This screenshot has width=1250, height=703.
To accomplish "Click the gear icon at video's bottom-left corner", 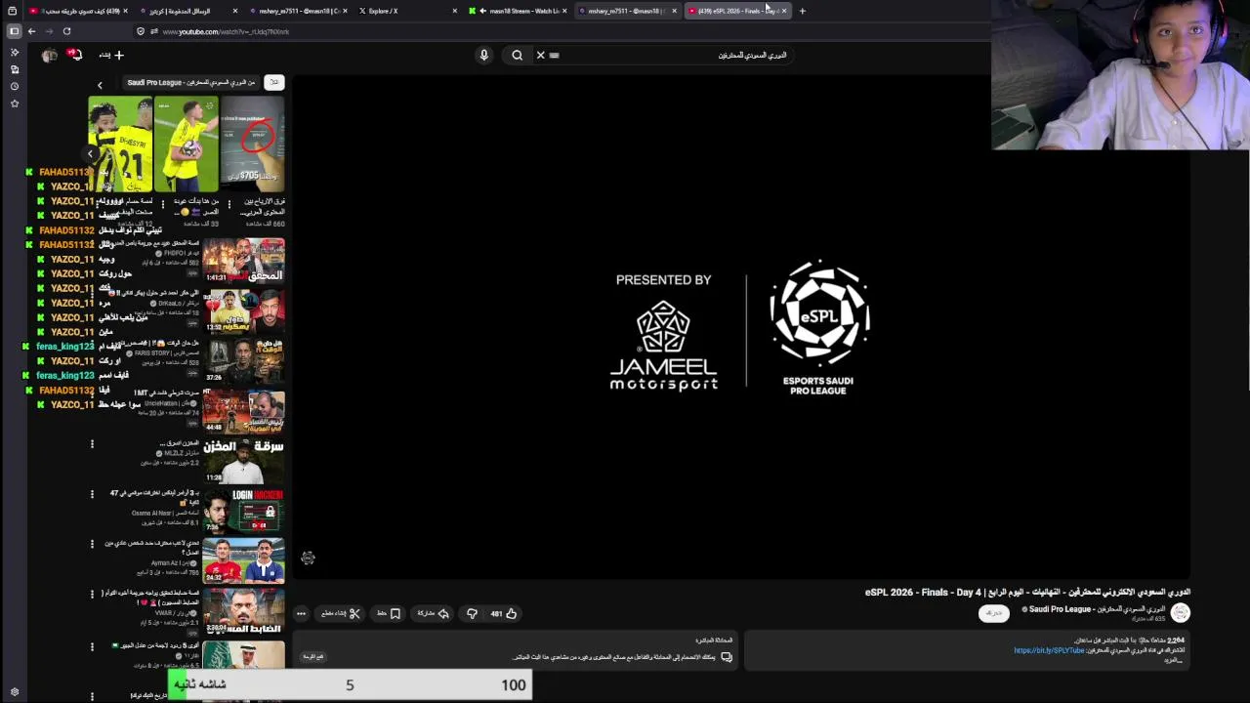I will pos(308,558).
